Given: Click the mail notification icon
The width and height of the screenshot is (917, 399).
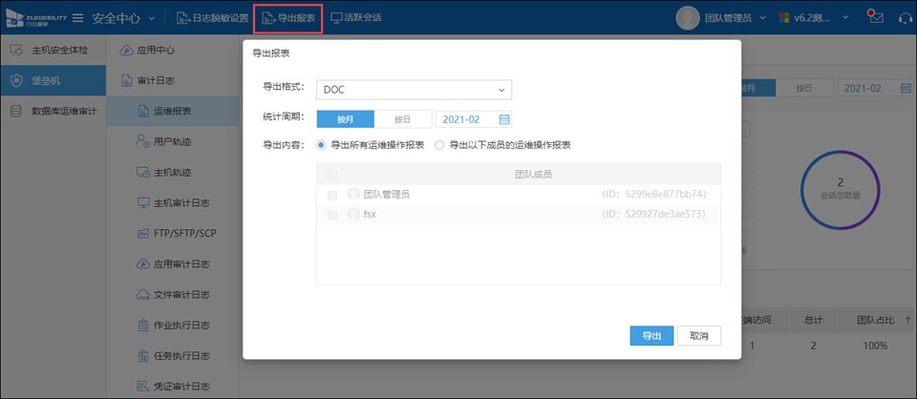Looking at the screenshot, I should (875, 17).
